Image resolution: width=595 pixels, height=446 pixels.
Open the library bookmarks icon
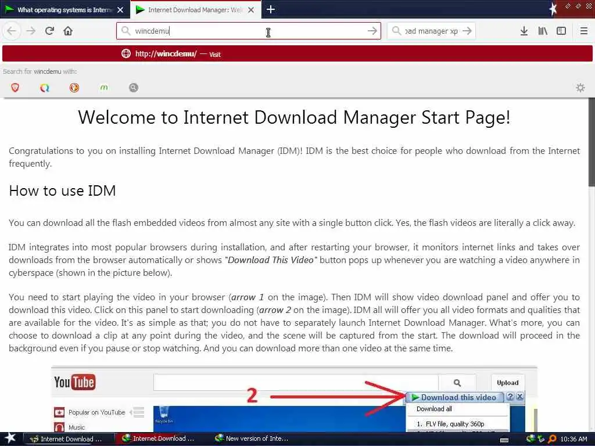point(543,31)
